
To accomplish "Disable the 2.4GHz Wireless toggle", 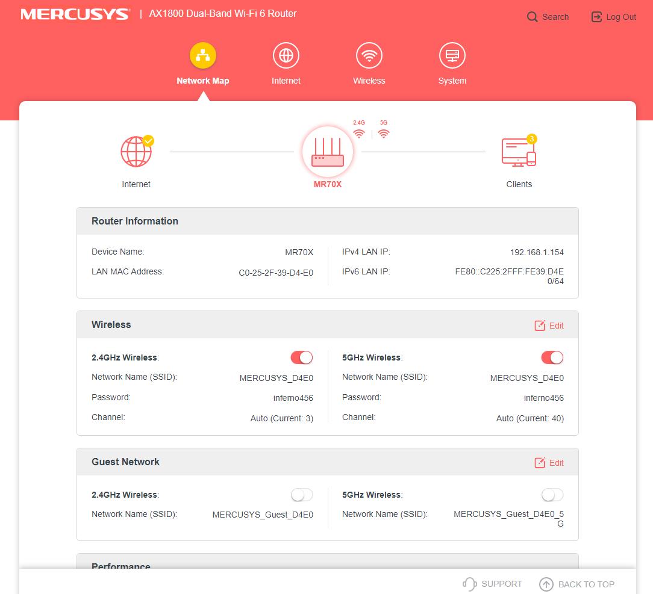I will point(302,357).
